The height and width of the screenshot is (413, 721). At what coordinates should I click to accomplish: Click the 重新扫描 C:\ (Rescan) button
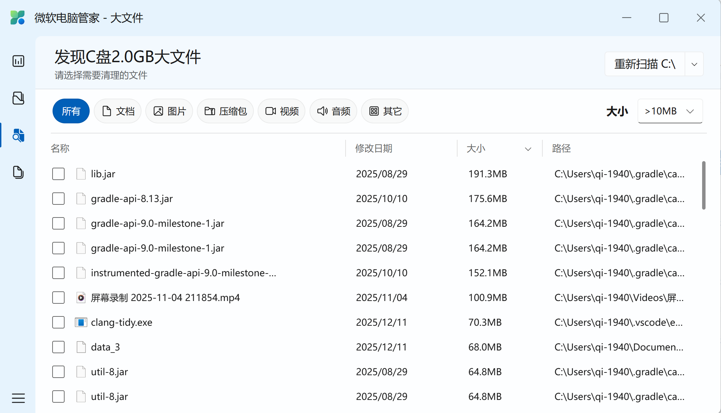(645, 64)
